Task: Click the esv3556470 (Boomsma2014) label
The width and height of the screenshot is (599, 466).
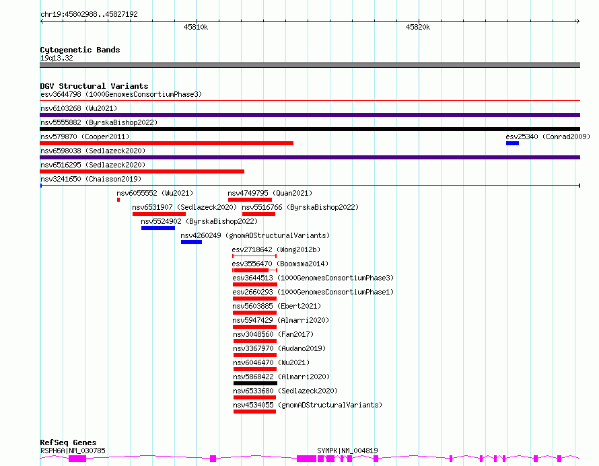Action: click(280, 264)
